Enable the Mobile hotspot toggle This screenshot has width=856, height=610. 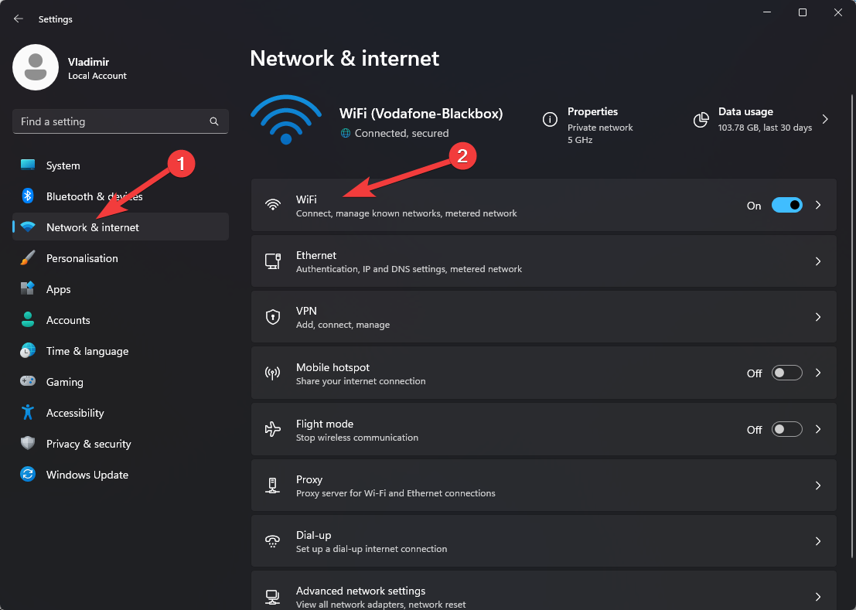[x=787, y=373]
